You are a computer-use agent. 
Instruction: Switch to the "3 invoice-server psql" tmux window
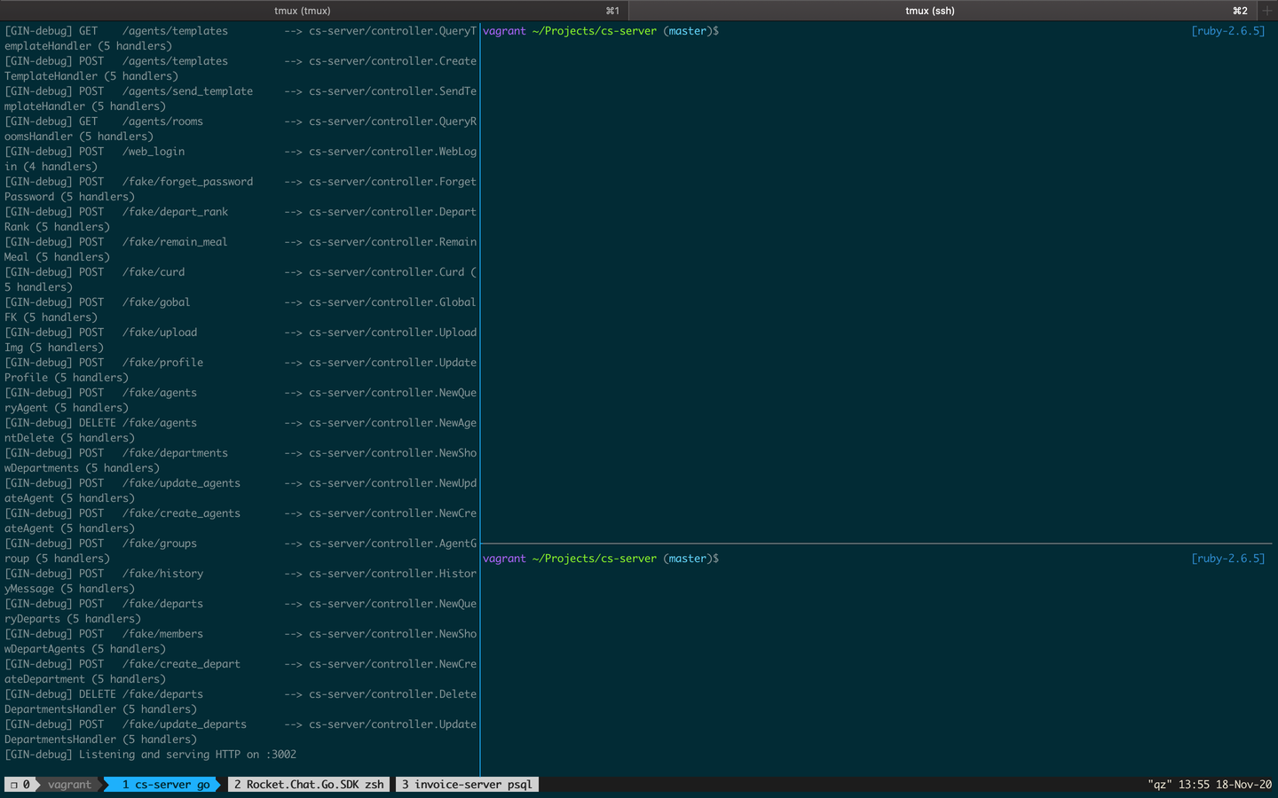coord(467,784)
